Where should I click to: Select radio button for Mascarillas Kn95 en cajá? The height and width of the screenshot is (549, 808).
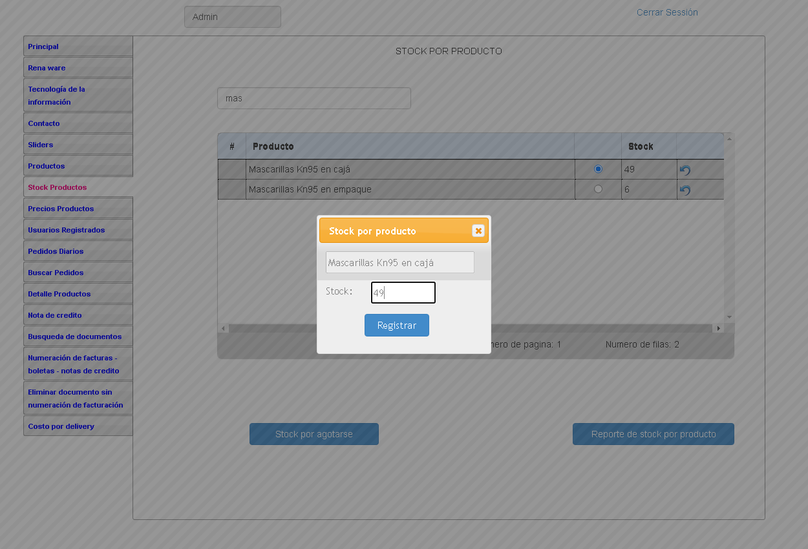coord(598,169)
